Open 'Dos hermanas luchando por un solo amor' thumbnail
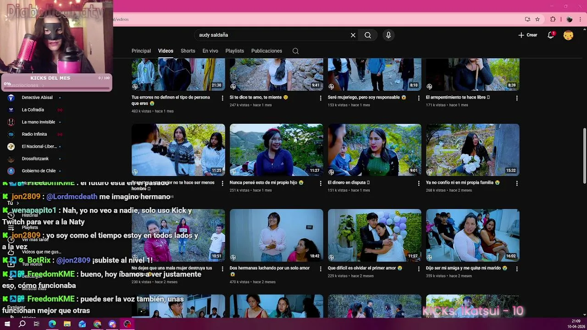 pyautogui.click(x=277, y=235)
